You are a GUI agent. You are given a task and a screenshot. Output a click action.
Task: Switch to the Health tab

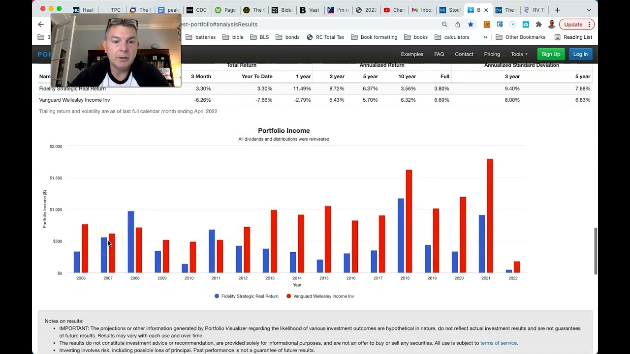point(84,10)
